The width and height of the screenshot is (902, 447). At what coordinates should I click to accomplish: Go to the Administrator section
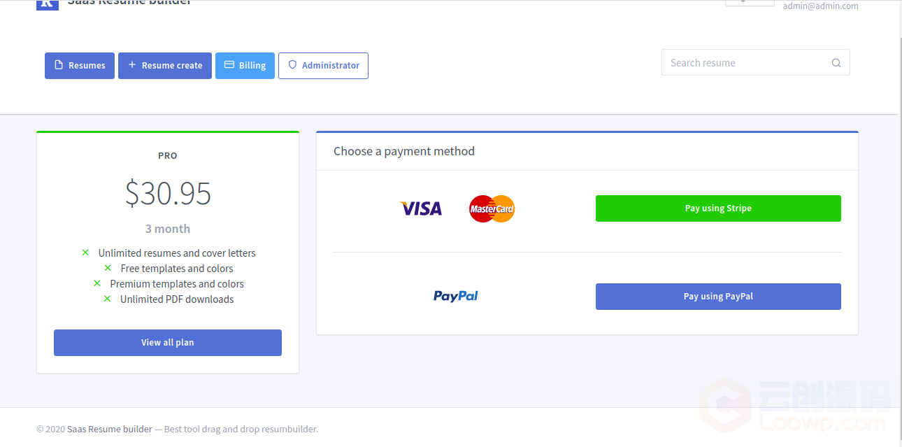coord(323,66)
